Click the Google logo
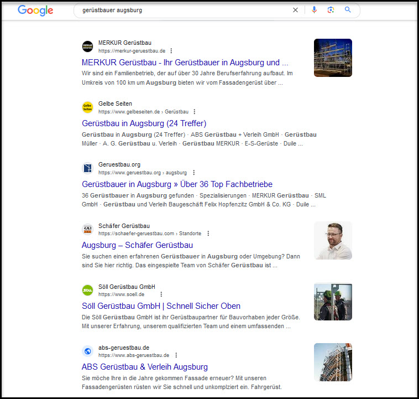Image resolution: width=419 pixels, height=399 pixels. 35,11
